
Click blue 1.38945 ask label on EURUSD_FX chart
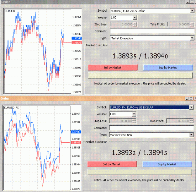(76, 132)
